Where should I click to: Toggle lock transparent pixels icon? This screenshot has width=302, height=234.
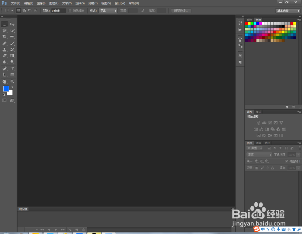coord(257,168)
